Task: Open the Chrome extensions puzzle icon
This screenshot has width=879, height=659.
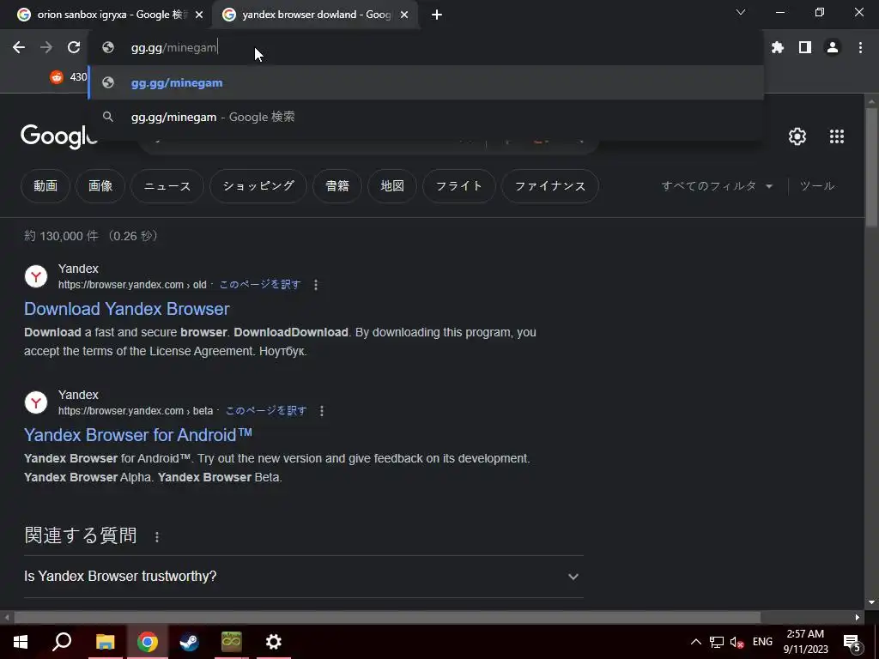Action: pyautogui.click(x=778, y=48)
